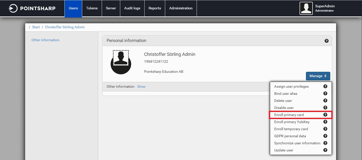The image size is (362, 160).
Task: Select Enroll primary card from menu
Action: [289, 115]
